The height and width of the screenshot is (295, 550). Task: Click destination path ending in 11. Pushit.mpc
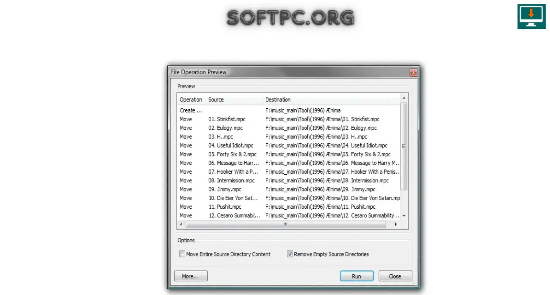click(x=320, y=207)
